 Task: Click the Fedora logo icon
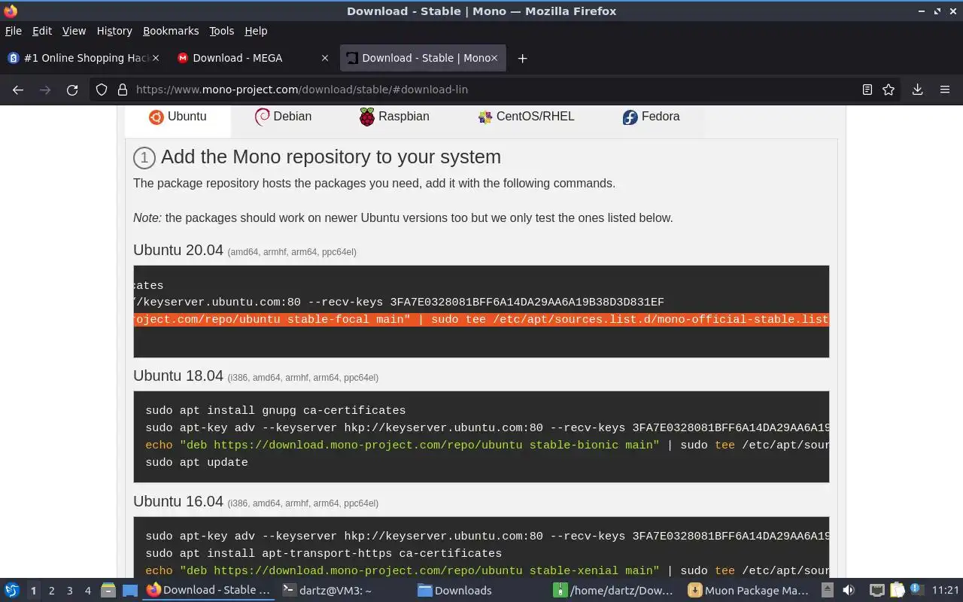(x=630, y=117)
